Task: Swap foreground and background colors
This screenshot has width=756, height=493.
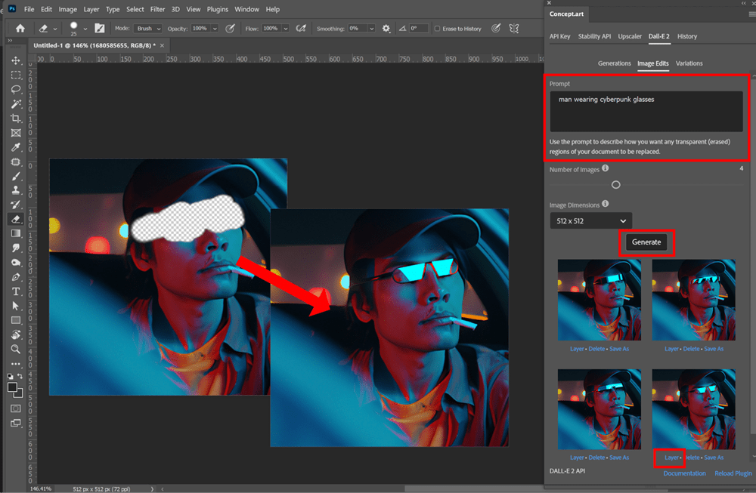Action: pos(20,376)
